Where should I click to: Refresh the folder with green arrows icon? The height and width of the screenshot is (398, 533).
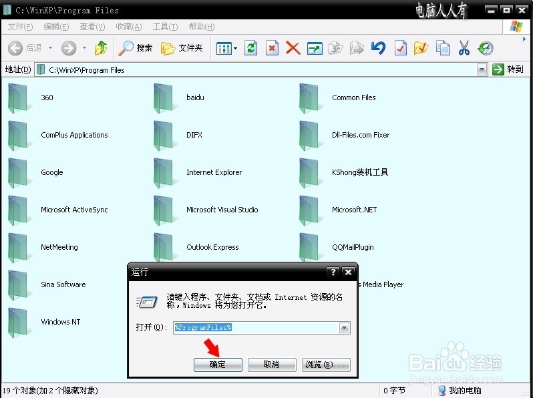pos(251,48)
